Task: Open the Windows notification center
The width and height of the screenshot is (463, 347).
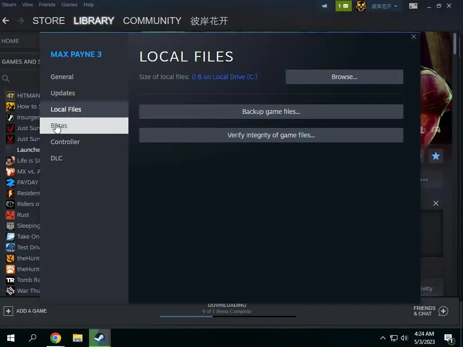Action: (x=449, y=339)
